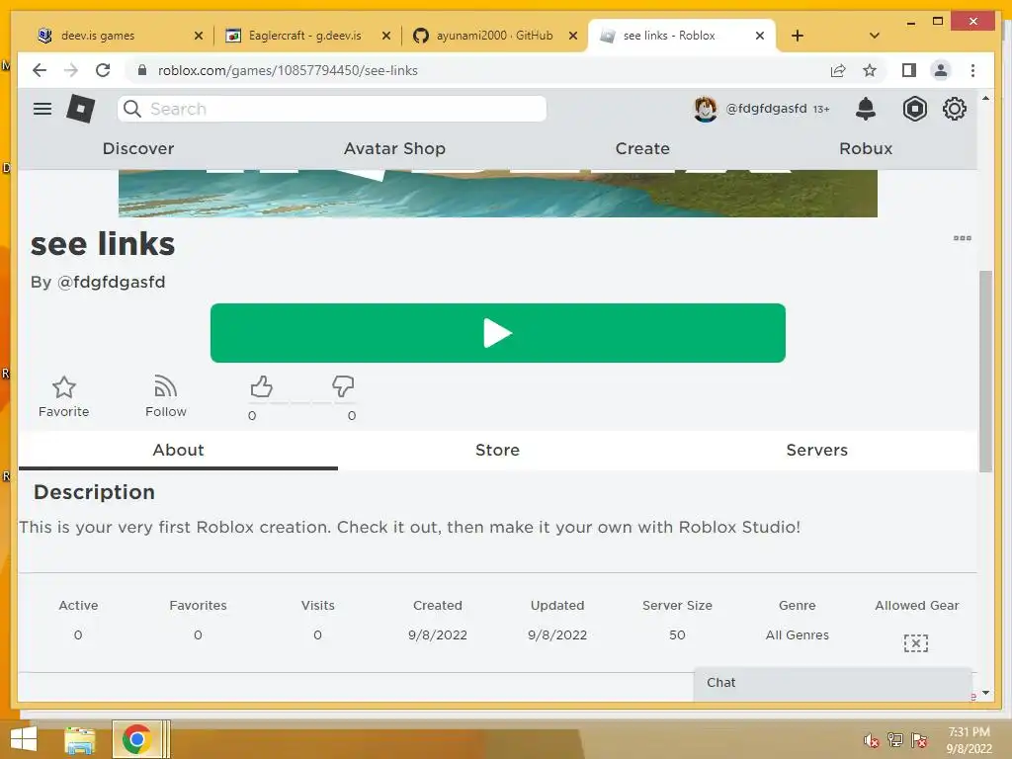This screenshot has width=1012, height=759.
Task: Close the ayunami2000 GitHub tab
Action: click(x=573, y=36)
